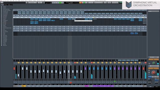Image resolution: width=160 pixels, height=90 pixels.
Task: Select Mid Reverb in the visibility list
Action: point(5,38)
